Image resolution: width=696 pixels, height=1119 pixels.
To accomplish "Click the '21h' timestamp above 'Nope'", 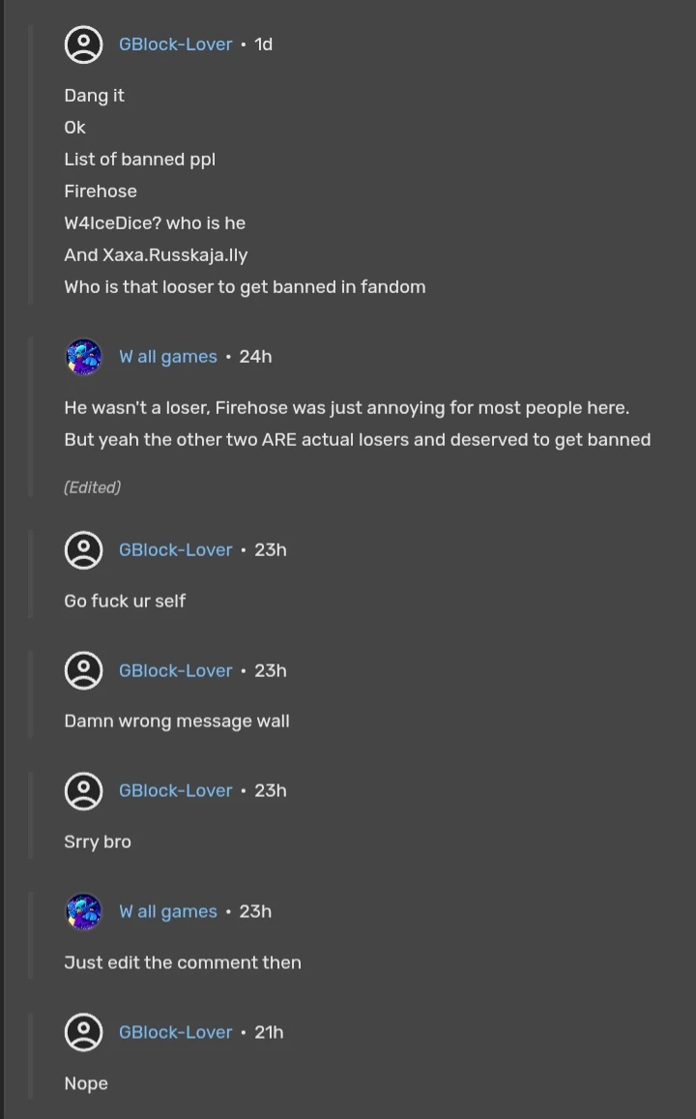I will [x=269, y=1032].
